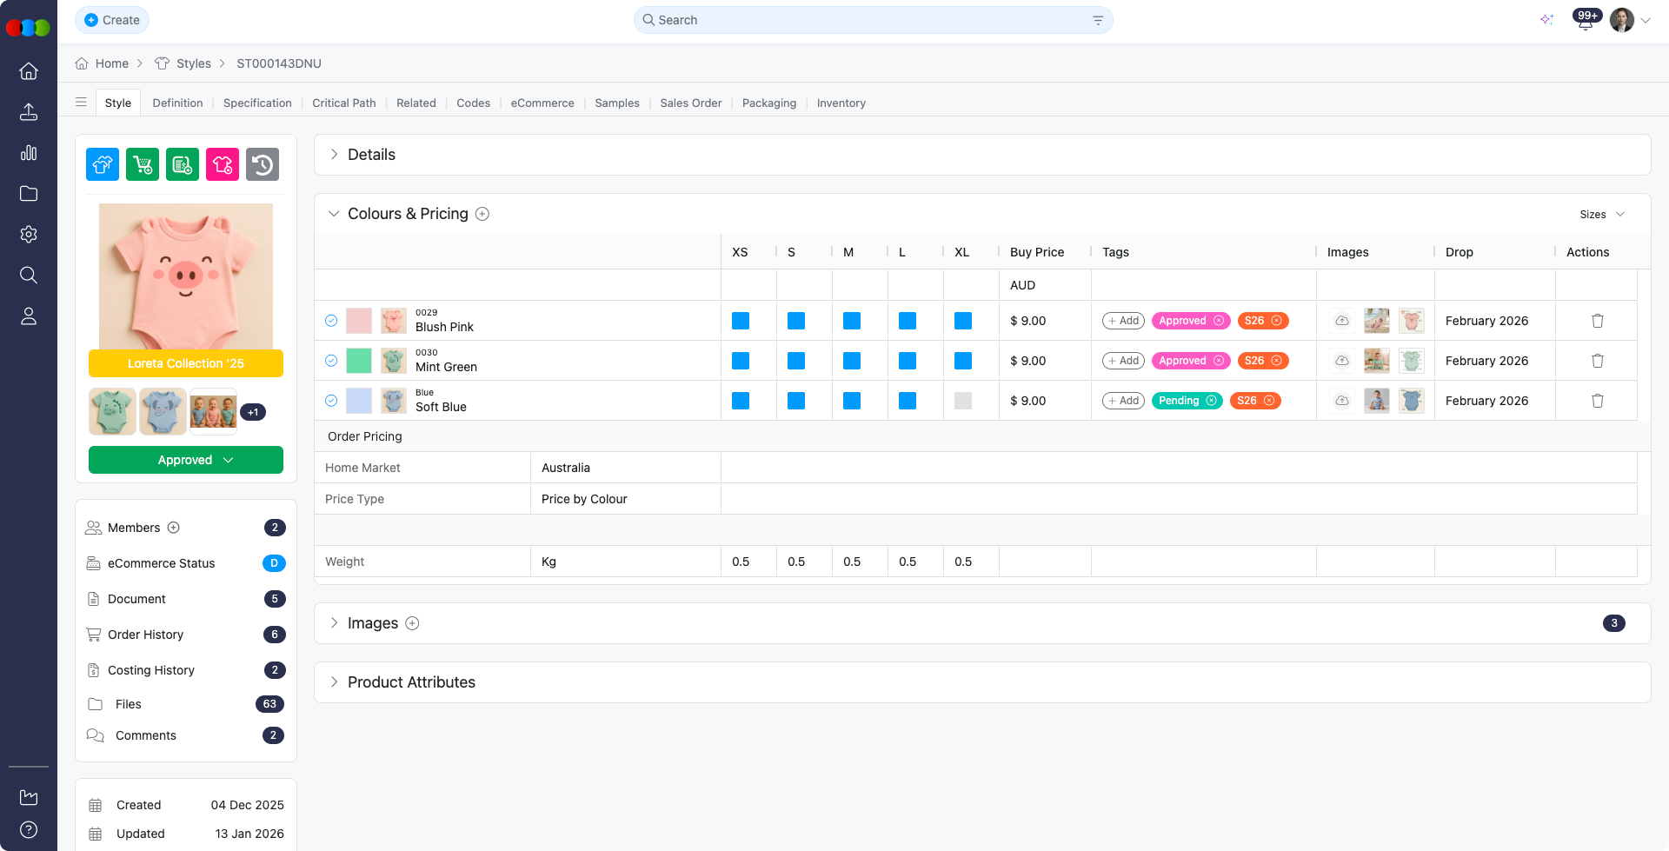The width and height of the screenshot is (1669, 851).
Task: Open the Sizes dropdown
Action: click(x=1601, y=214)
